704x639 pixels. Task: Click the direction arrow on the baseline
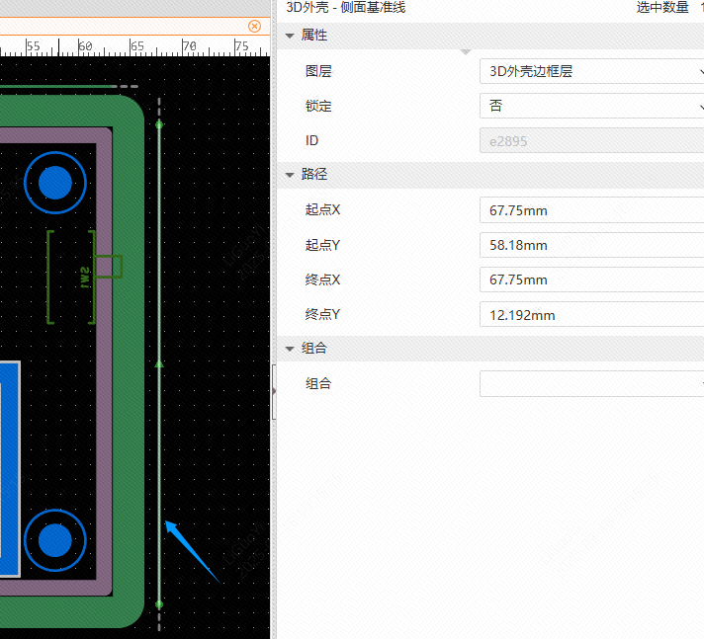pos(159,364)
